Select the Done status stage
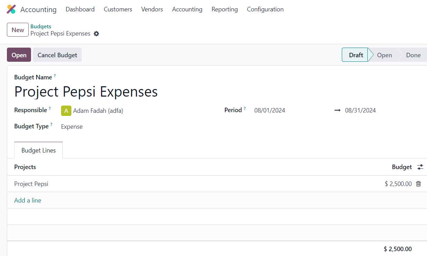 pos(413,55)
